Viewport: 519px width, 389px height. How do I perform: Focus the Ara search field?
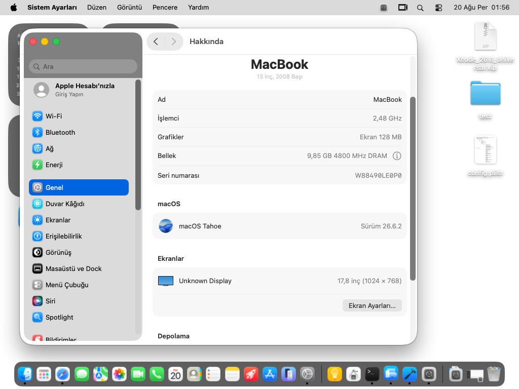(83, 66)
